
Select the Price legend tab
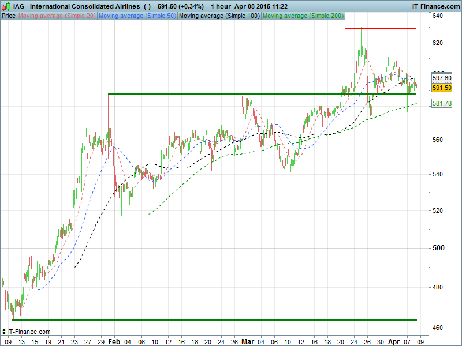click(9, 16)
